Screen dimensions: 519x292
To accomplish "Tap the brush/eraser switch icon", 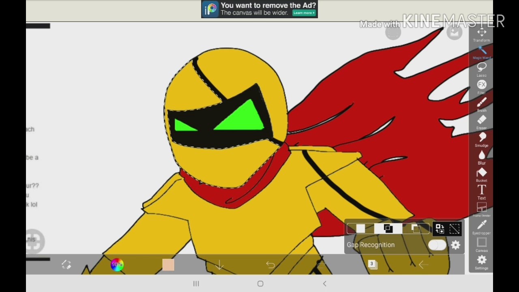I will point(66,265).
